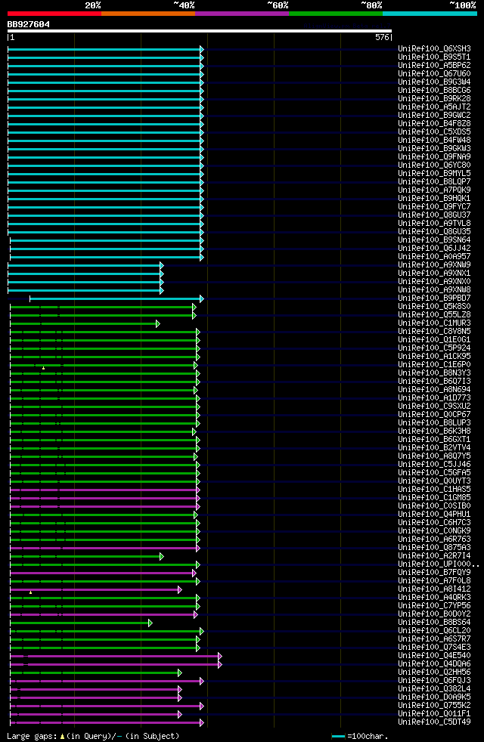Viewport: 484px width, 742px height.
Task: Select the UniRef100_C1MUR3 label
Action: (434, 323)
